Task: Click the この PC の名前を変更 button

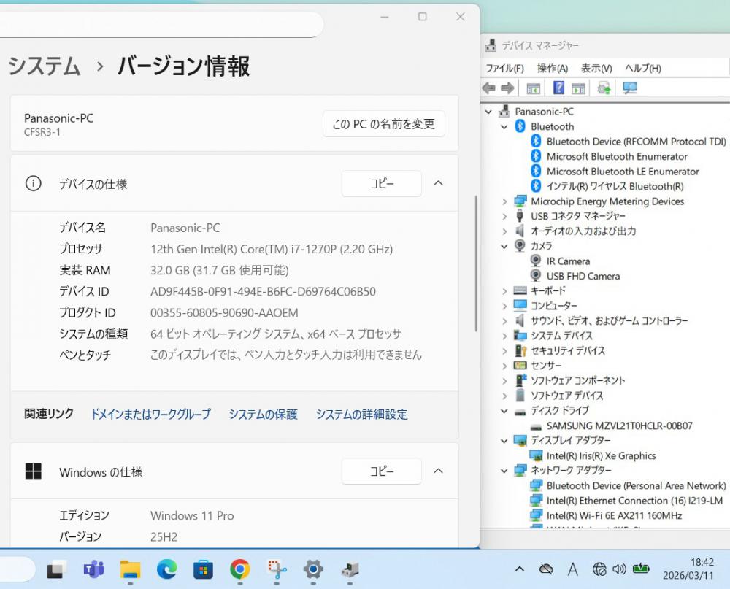Action: [383, 124]
